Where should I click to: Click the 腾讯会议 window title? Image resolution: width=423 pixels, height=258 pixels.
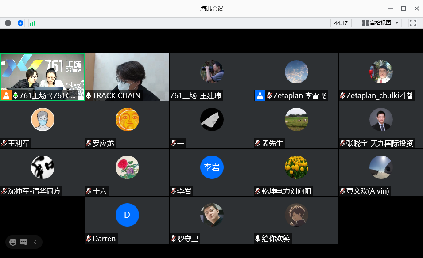(212, 8)
